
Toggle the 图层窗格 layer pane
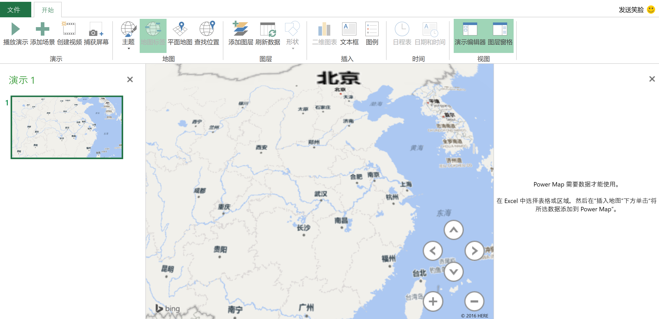500,36
